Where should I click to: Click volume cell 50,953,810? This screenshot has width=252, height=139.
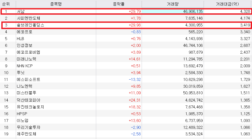193,93
